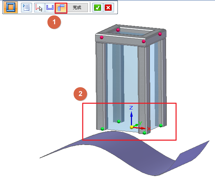The height and width of the screenshot is (184, 215).
Task: Activate the select path step icon
Action: [39, 8]
